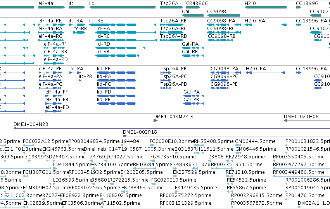
Task: Select transcript CG13996-RA
Action: click(x=311, y=21)
